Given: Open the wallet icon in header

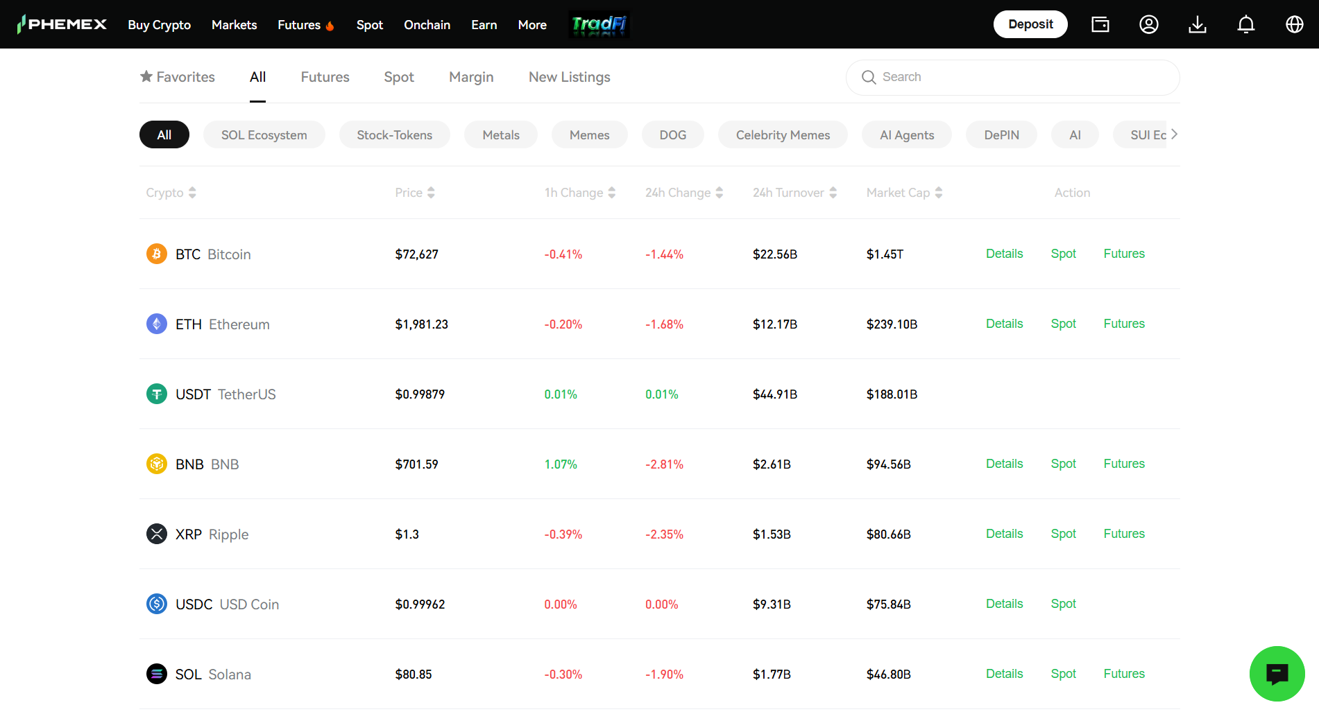Looking at the screenshot, I should pyautogui.click(x=1100, y=24).
